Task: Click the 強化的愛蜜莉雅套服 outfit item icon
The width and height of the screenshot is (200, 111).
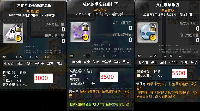Action: coord(13,33)
